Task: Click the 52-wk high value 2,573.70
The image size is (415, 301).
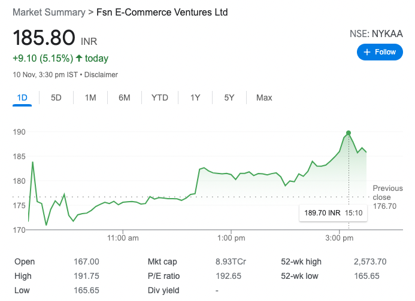Action: [x=370, y=262]
